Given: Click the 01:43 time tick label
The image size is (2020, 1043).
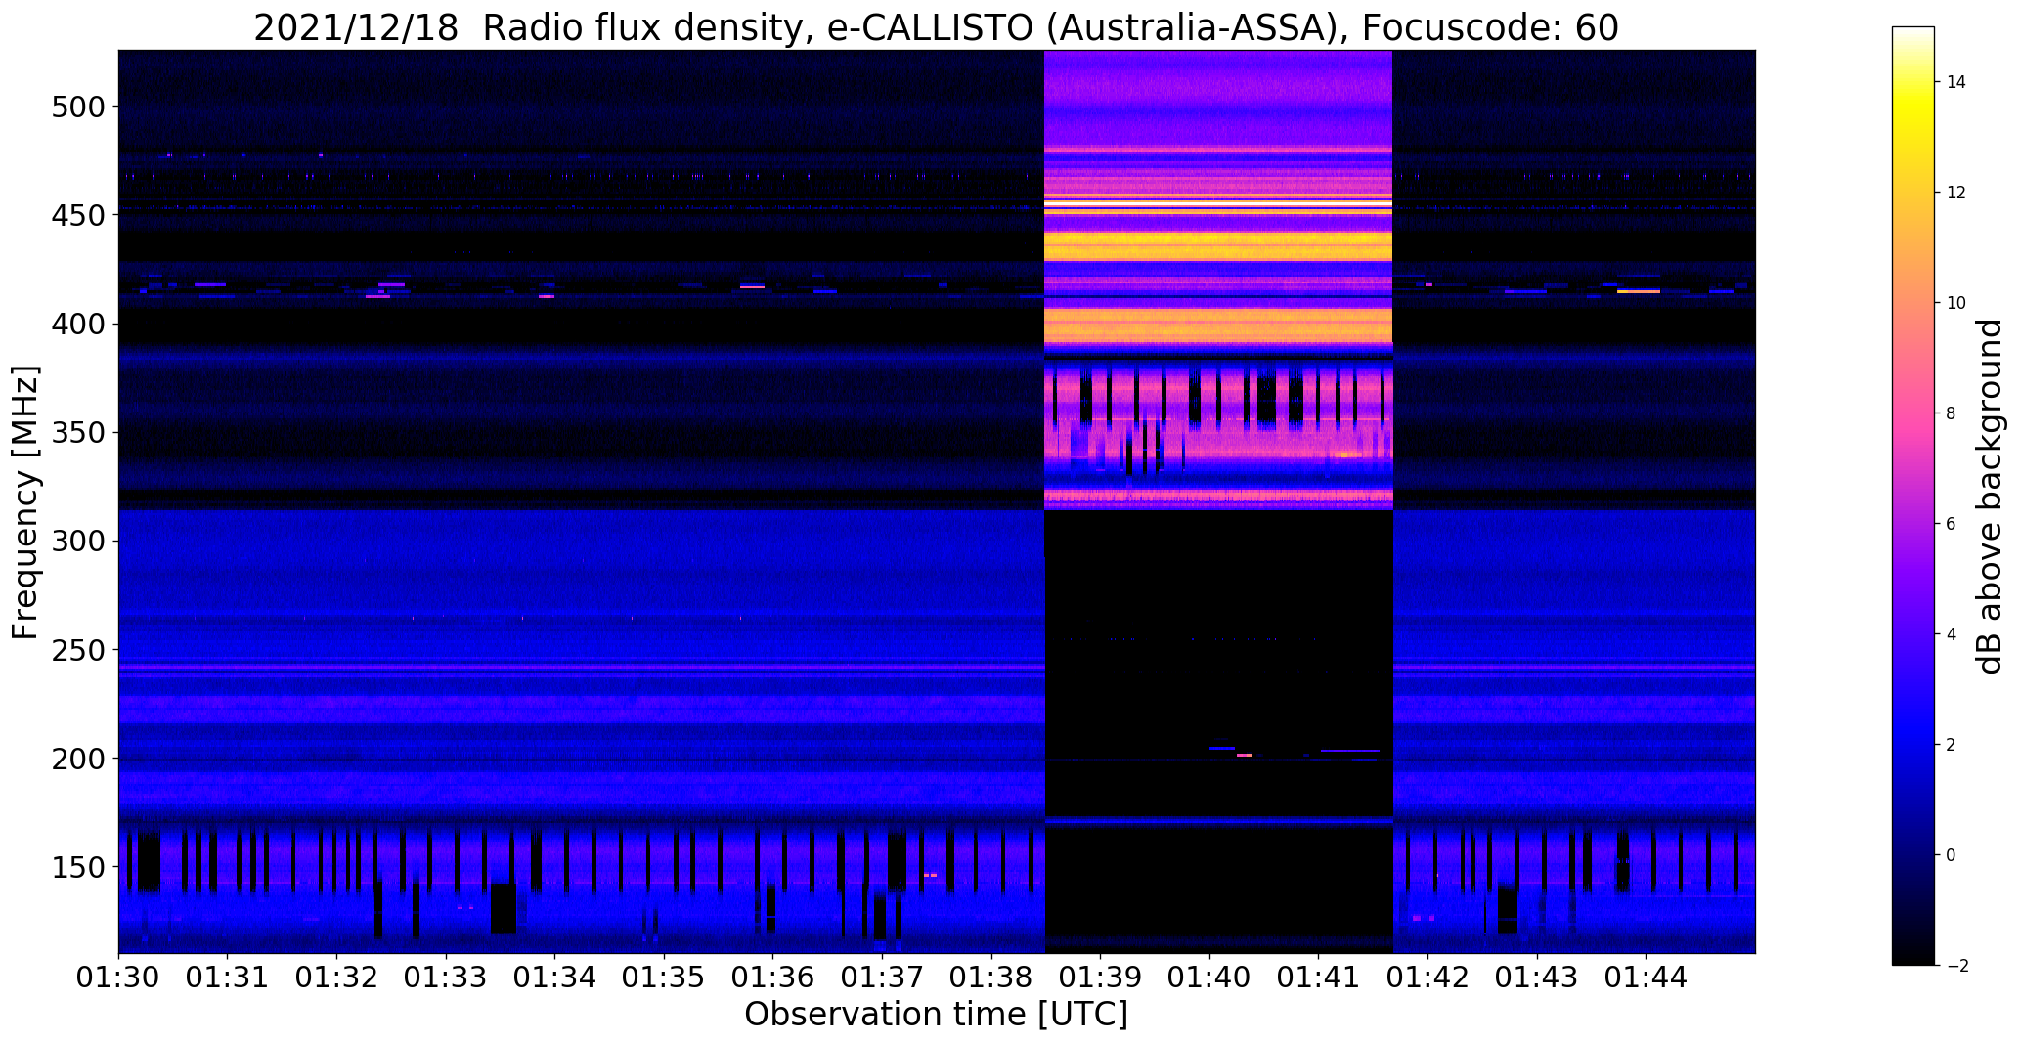Looking at the screenshot, I should point(1538,978).
